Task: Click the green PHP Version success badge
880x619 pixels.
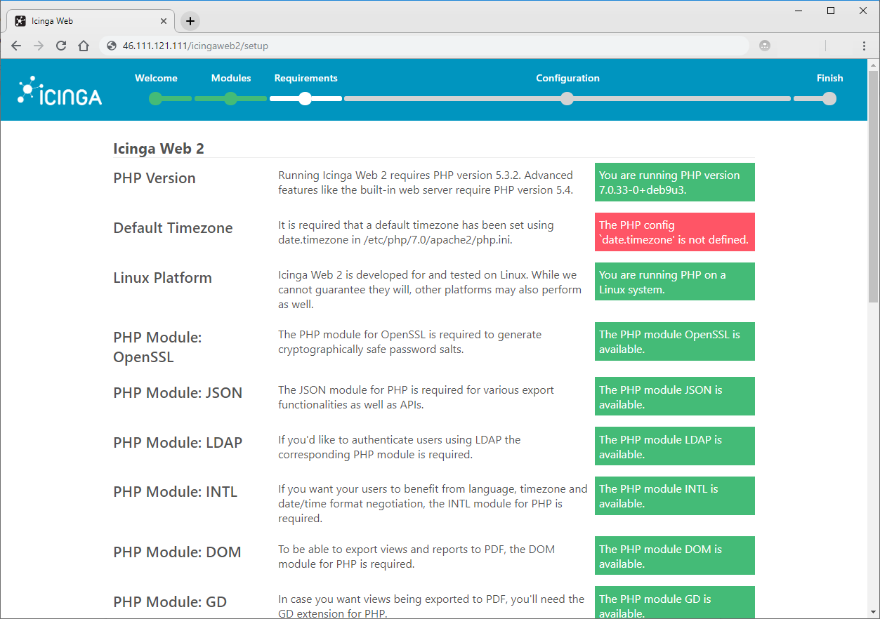Action: coord(674,182)
